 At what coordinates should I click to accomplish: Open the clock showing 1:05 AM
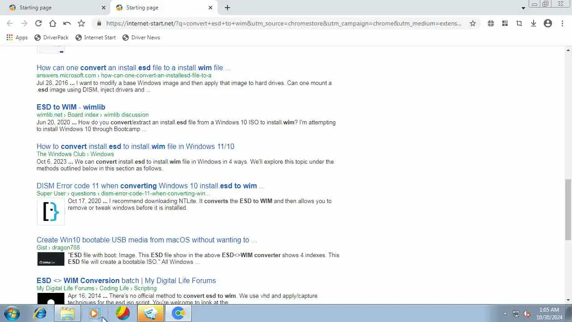click(550, 314)
